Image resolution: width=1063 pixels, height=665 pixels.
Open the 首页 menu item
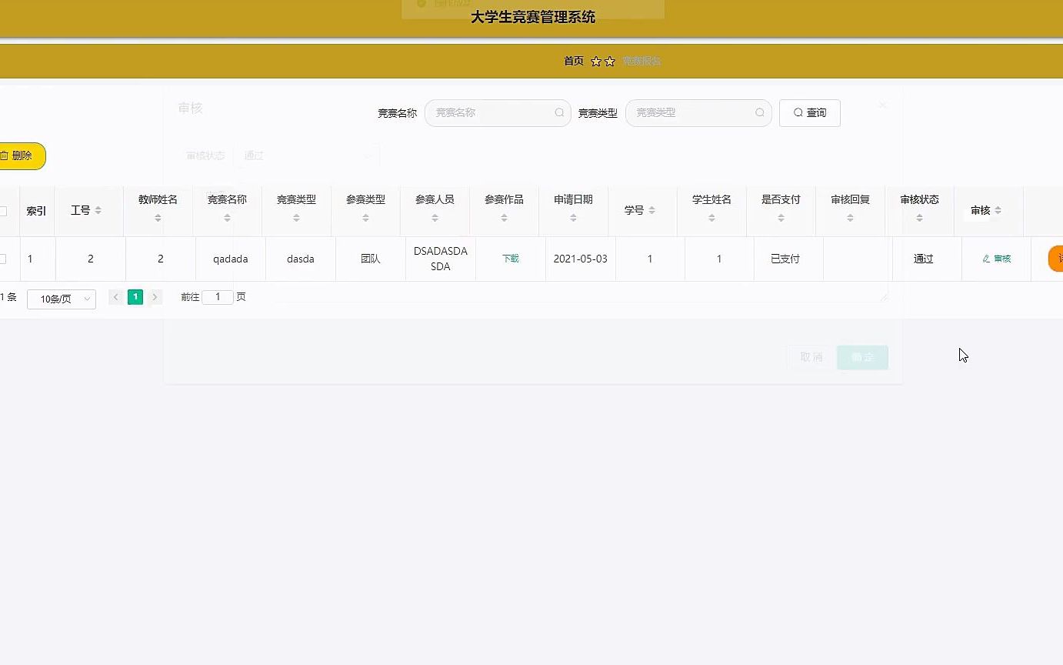coord(574,62)
